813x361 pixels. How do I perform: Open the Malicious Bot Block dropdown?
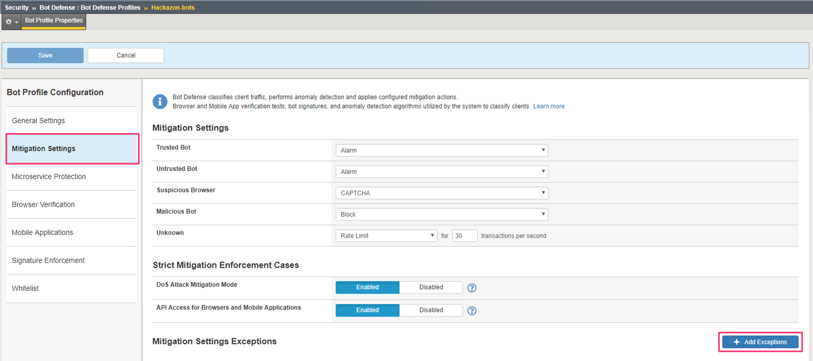click(x=442, y=215)
